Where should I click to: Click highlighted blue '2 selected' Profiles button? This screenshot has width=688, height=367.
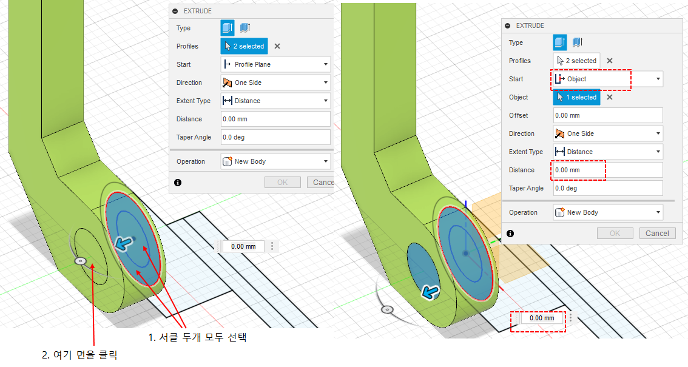point(244,46)
